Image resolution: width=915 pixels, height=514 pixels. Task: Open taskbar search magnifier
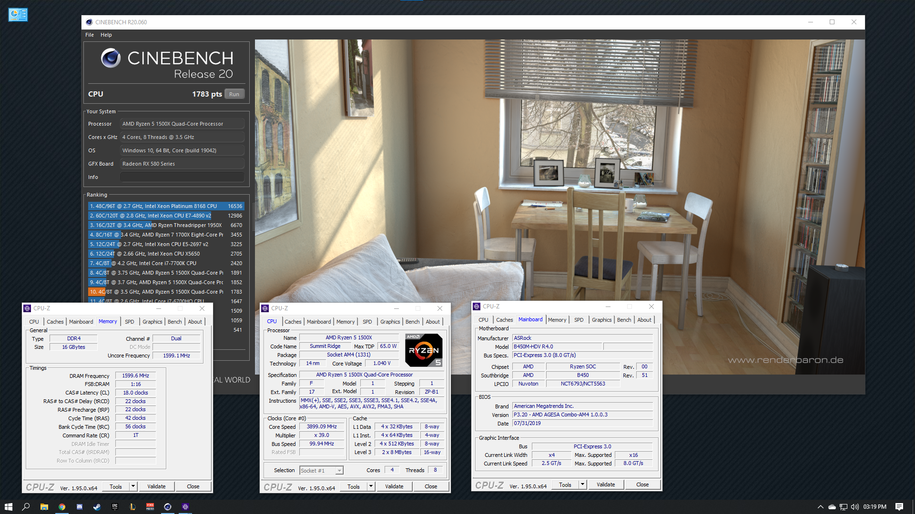[26, 507]
